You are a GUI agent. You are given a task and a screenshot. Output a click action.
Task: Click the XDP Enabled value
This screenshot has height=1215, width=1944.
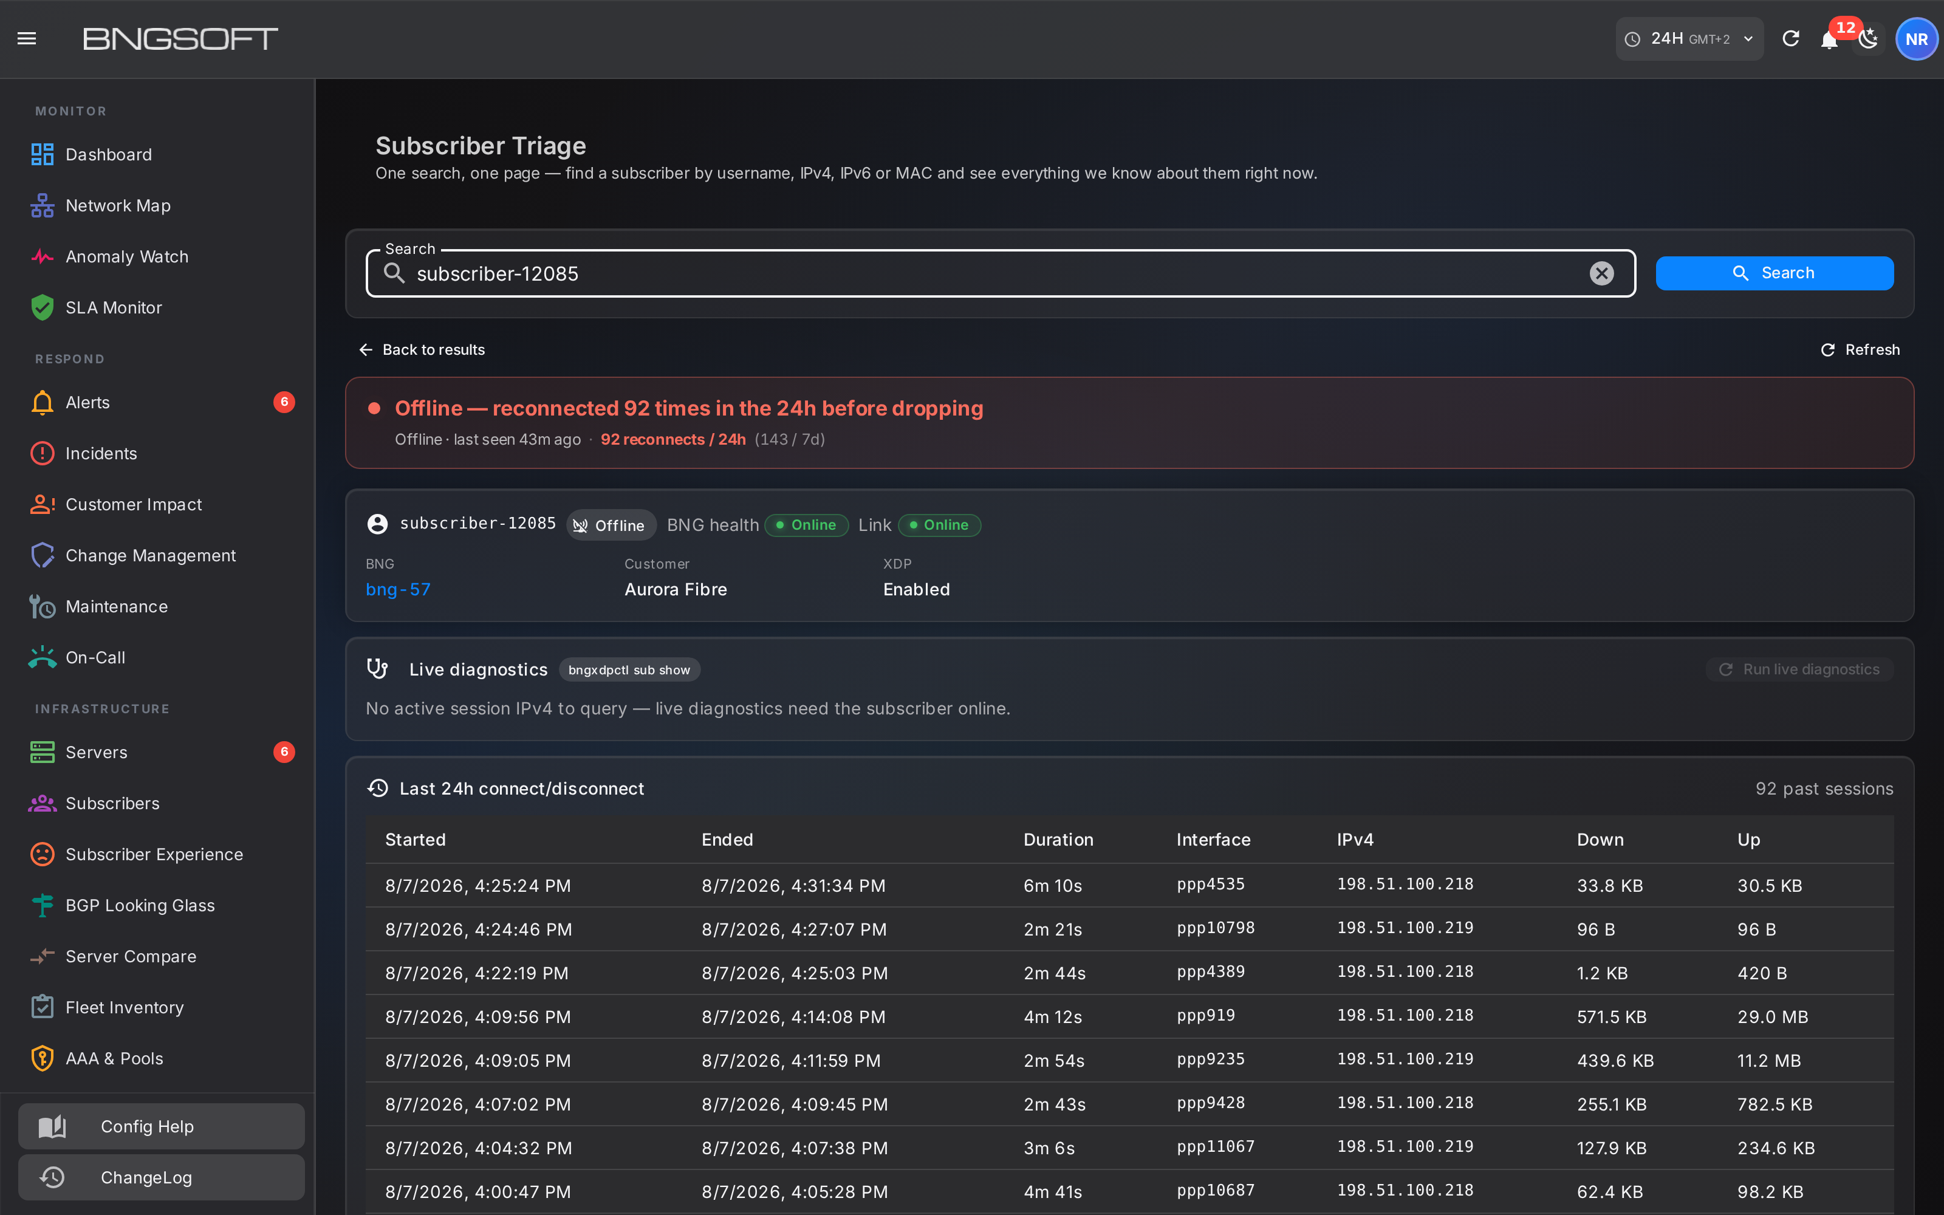point(917,589)
